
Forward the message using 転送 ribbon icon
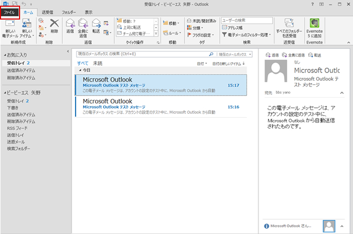(x=96, y=26)
